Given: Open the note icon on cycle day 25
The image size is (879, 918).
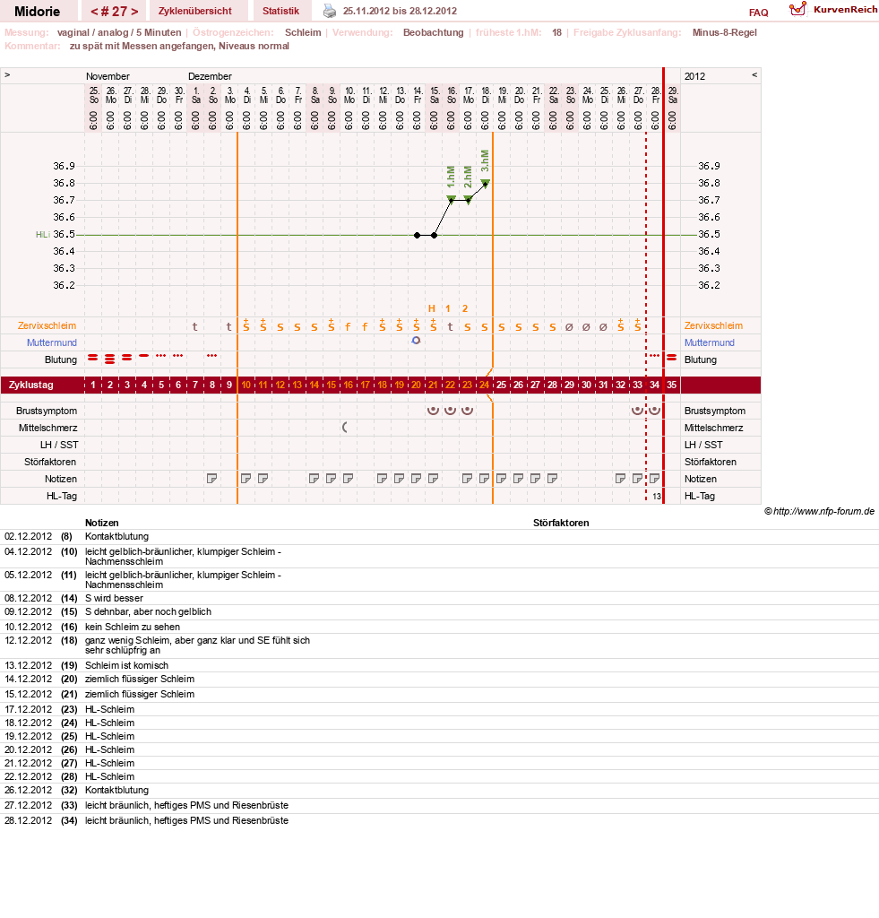Looking at the screenshot, I should click(x=502, y=479).
